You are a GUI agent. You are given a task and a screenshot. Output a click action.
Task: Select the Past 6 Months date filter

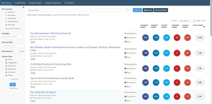(6, 22)
